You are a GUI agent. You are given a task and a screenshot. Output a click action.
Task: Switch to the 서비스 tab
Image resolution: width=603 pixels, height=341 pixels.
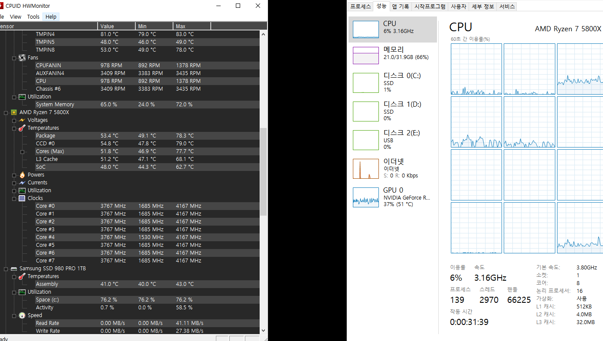[x=507, y=7]
